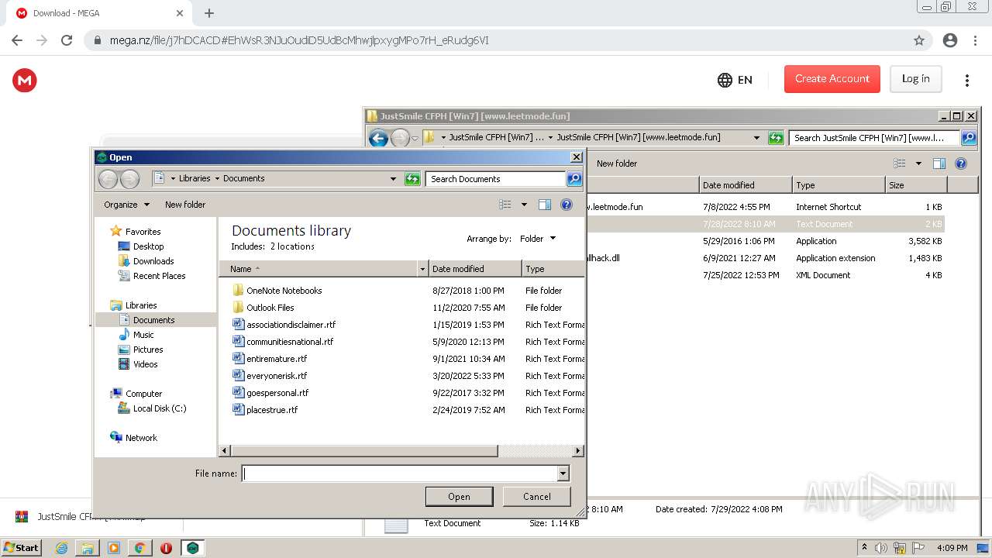Sort by the Type column in the Open dialog
Viewport: 992px width, 558px height.
[x=553, y=269]
